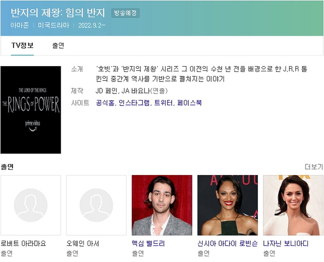
Task: Select 로버트 아라마요 placeholder avatar
Action: [x=31, y=205]
